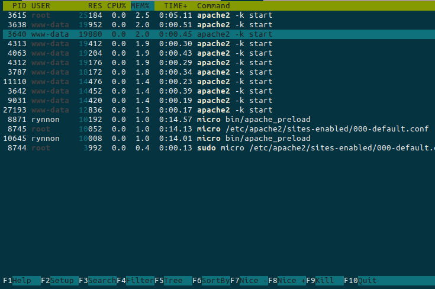This screenshot has height=289, width=435.
Task: Click F10 Quit to exit htop
Action: (x=360, y=280)
